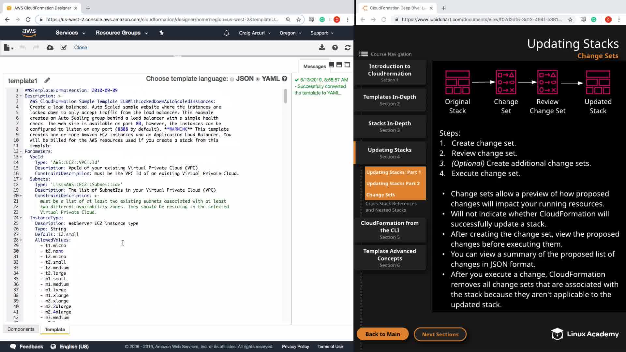Click the pin shortcut icon in AWS navbar
Screen dimensions: 626x352
coord(161,33)
